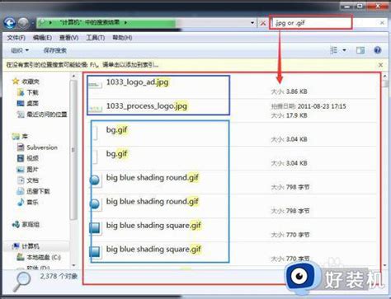
Task: Click the 库 libraries icon
Action: tap(16, 136)
